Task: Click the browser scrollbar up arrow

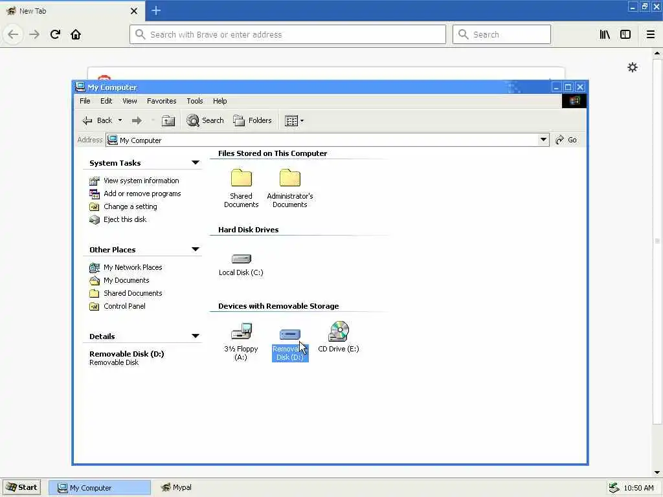Action: pos(657,53)
